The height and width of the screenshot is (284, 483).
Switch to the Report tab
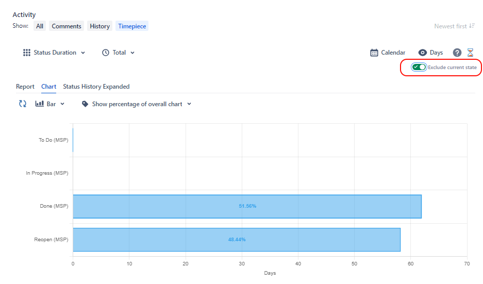(25, 87)
